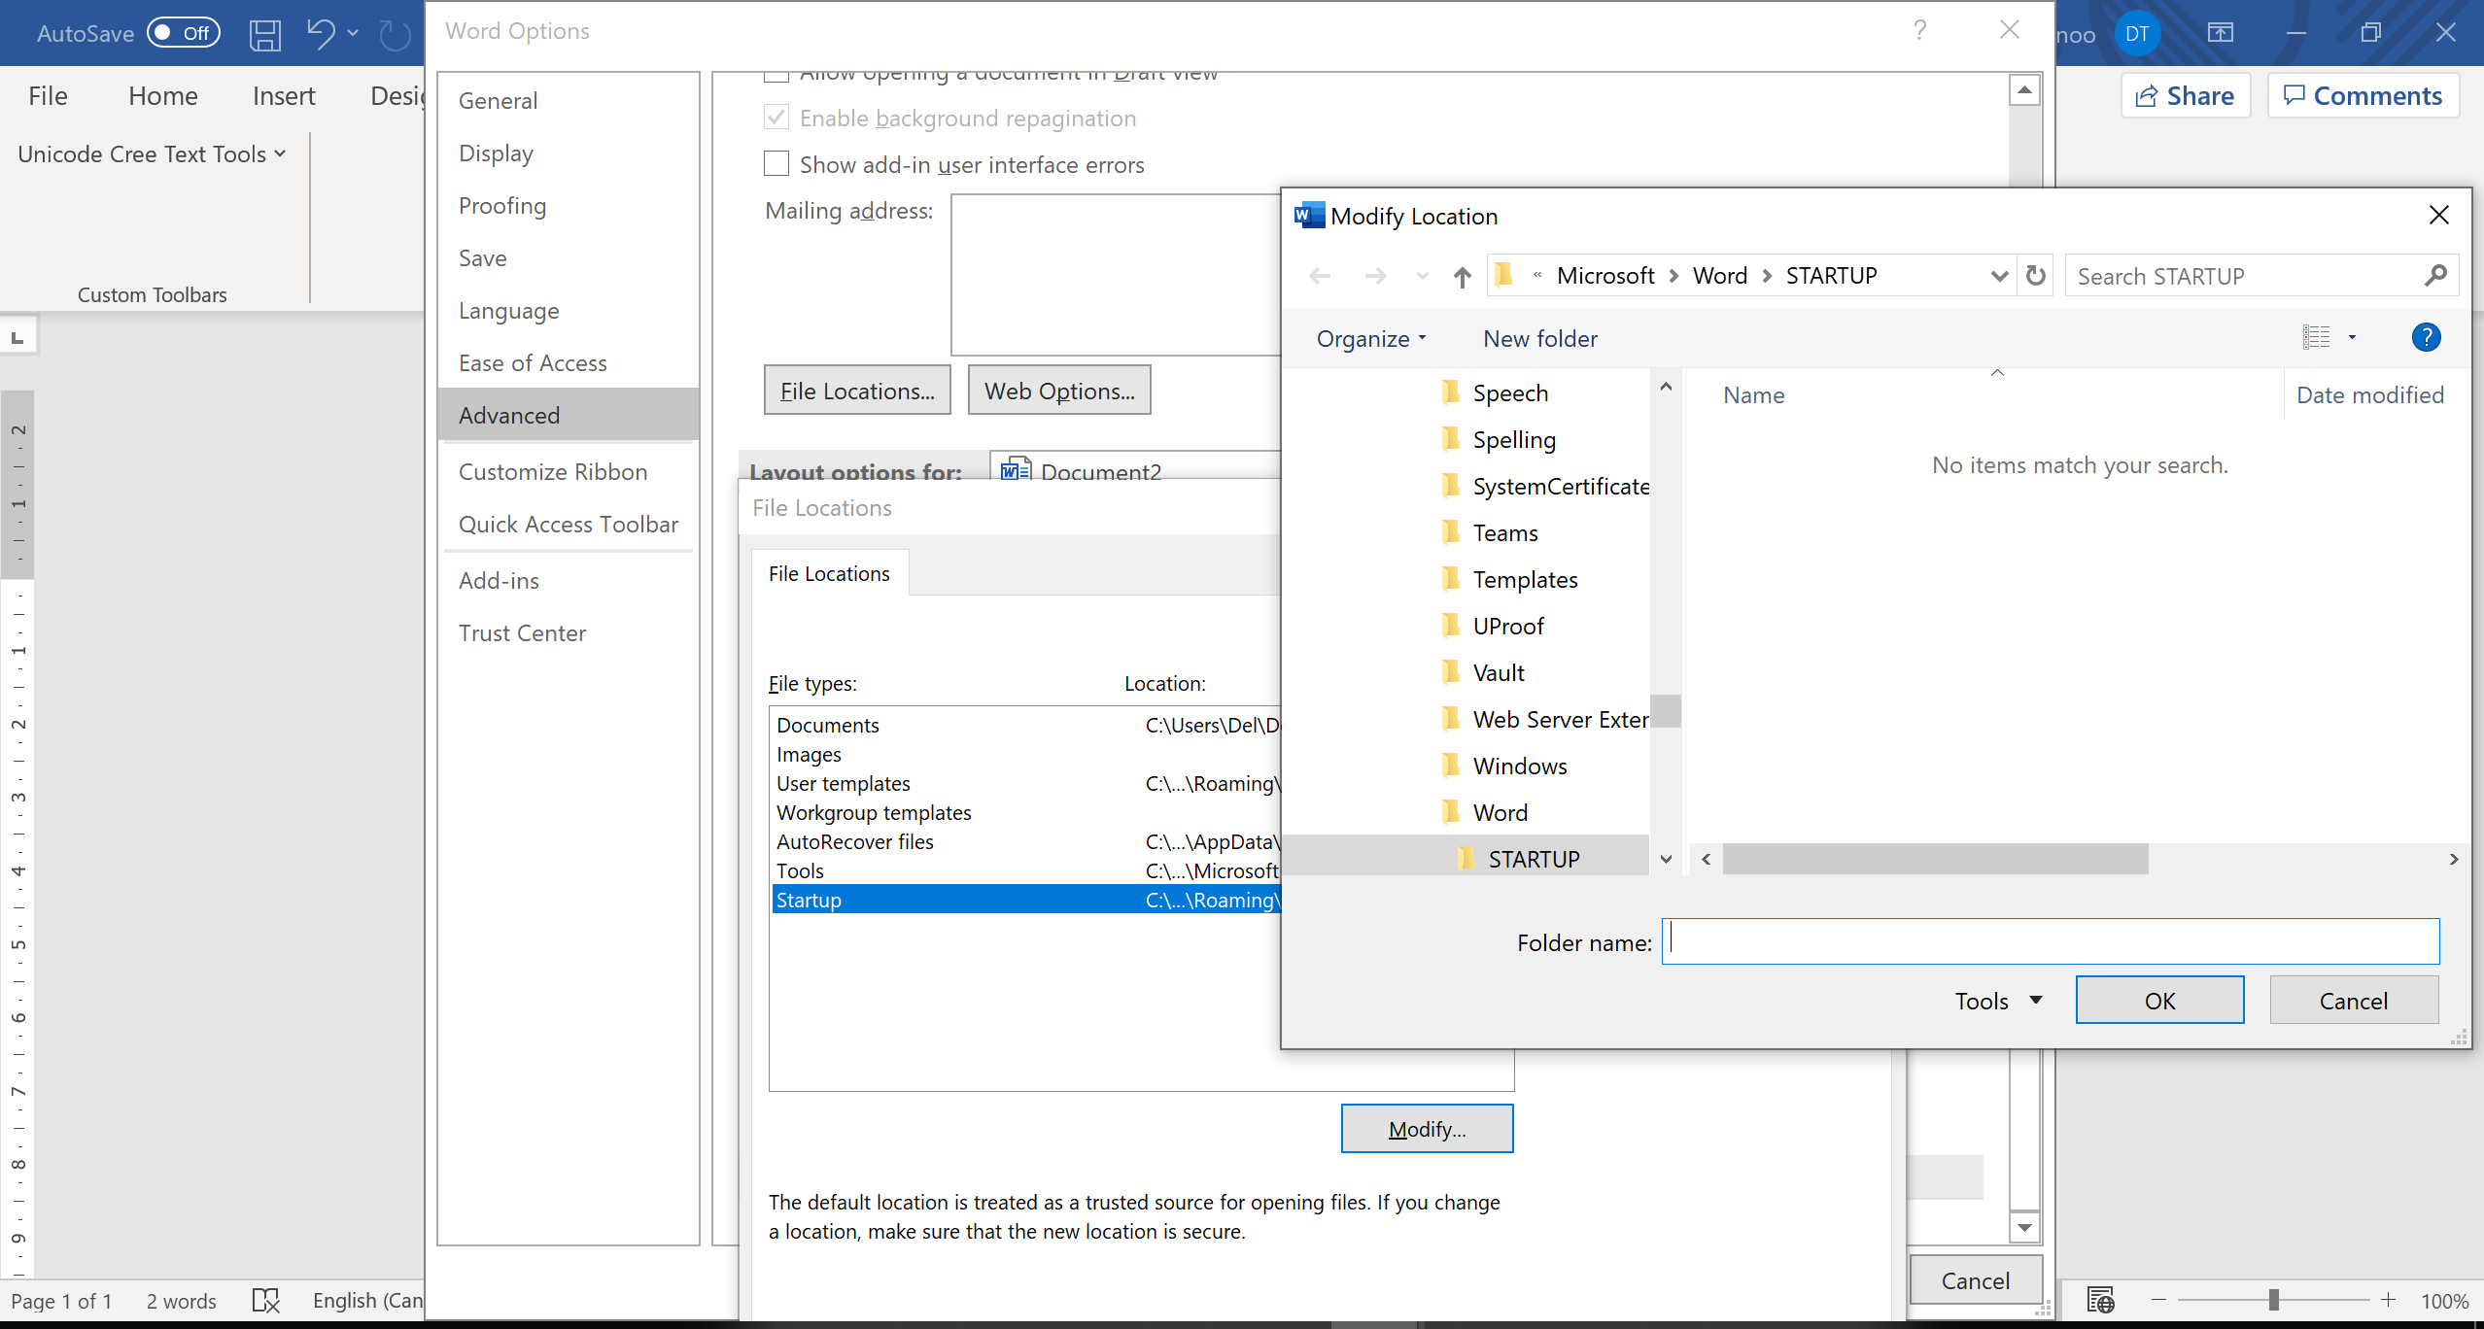Go back in Modify Location dialog
The image size is (2484, 1329).
[x=1319, y=276]
